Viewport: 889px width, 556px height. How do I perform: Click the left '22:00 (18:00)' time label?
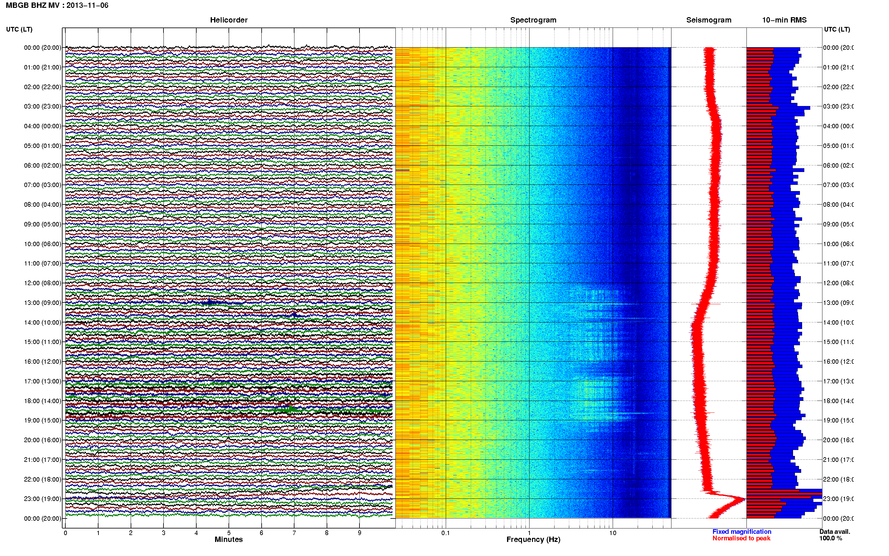click(43, 479)
